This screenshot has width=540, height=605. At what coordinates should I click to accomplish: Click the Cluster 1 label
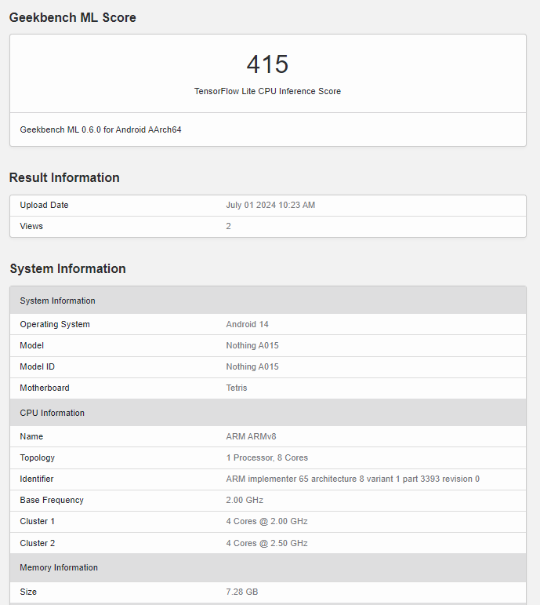[x=38, y=522]
